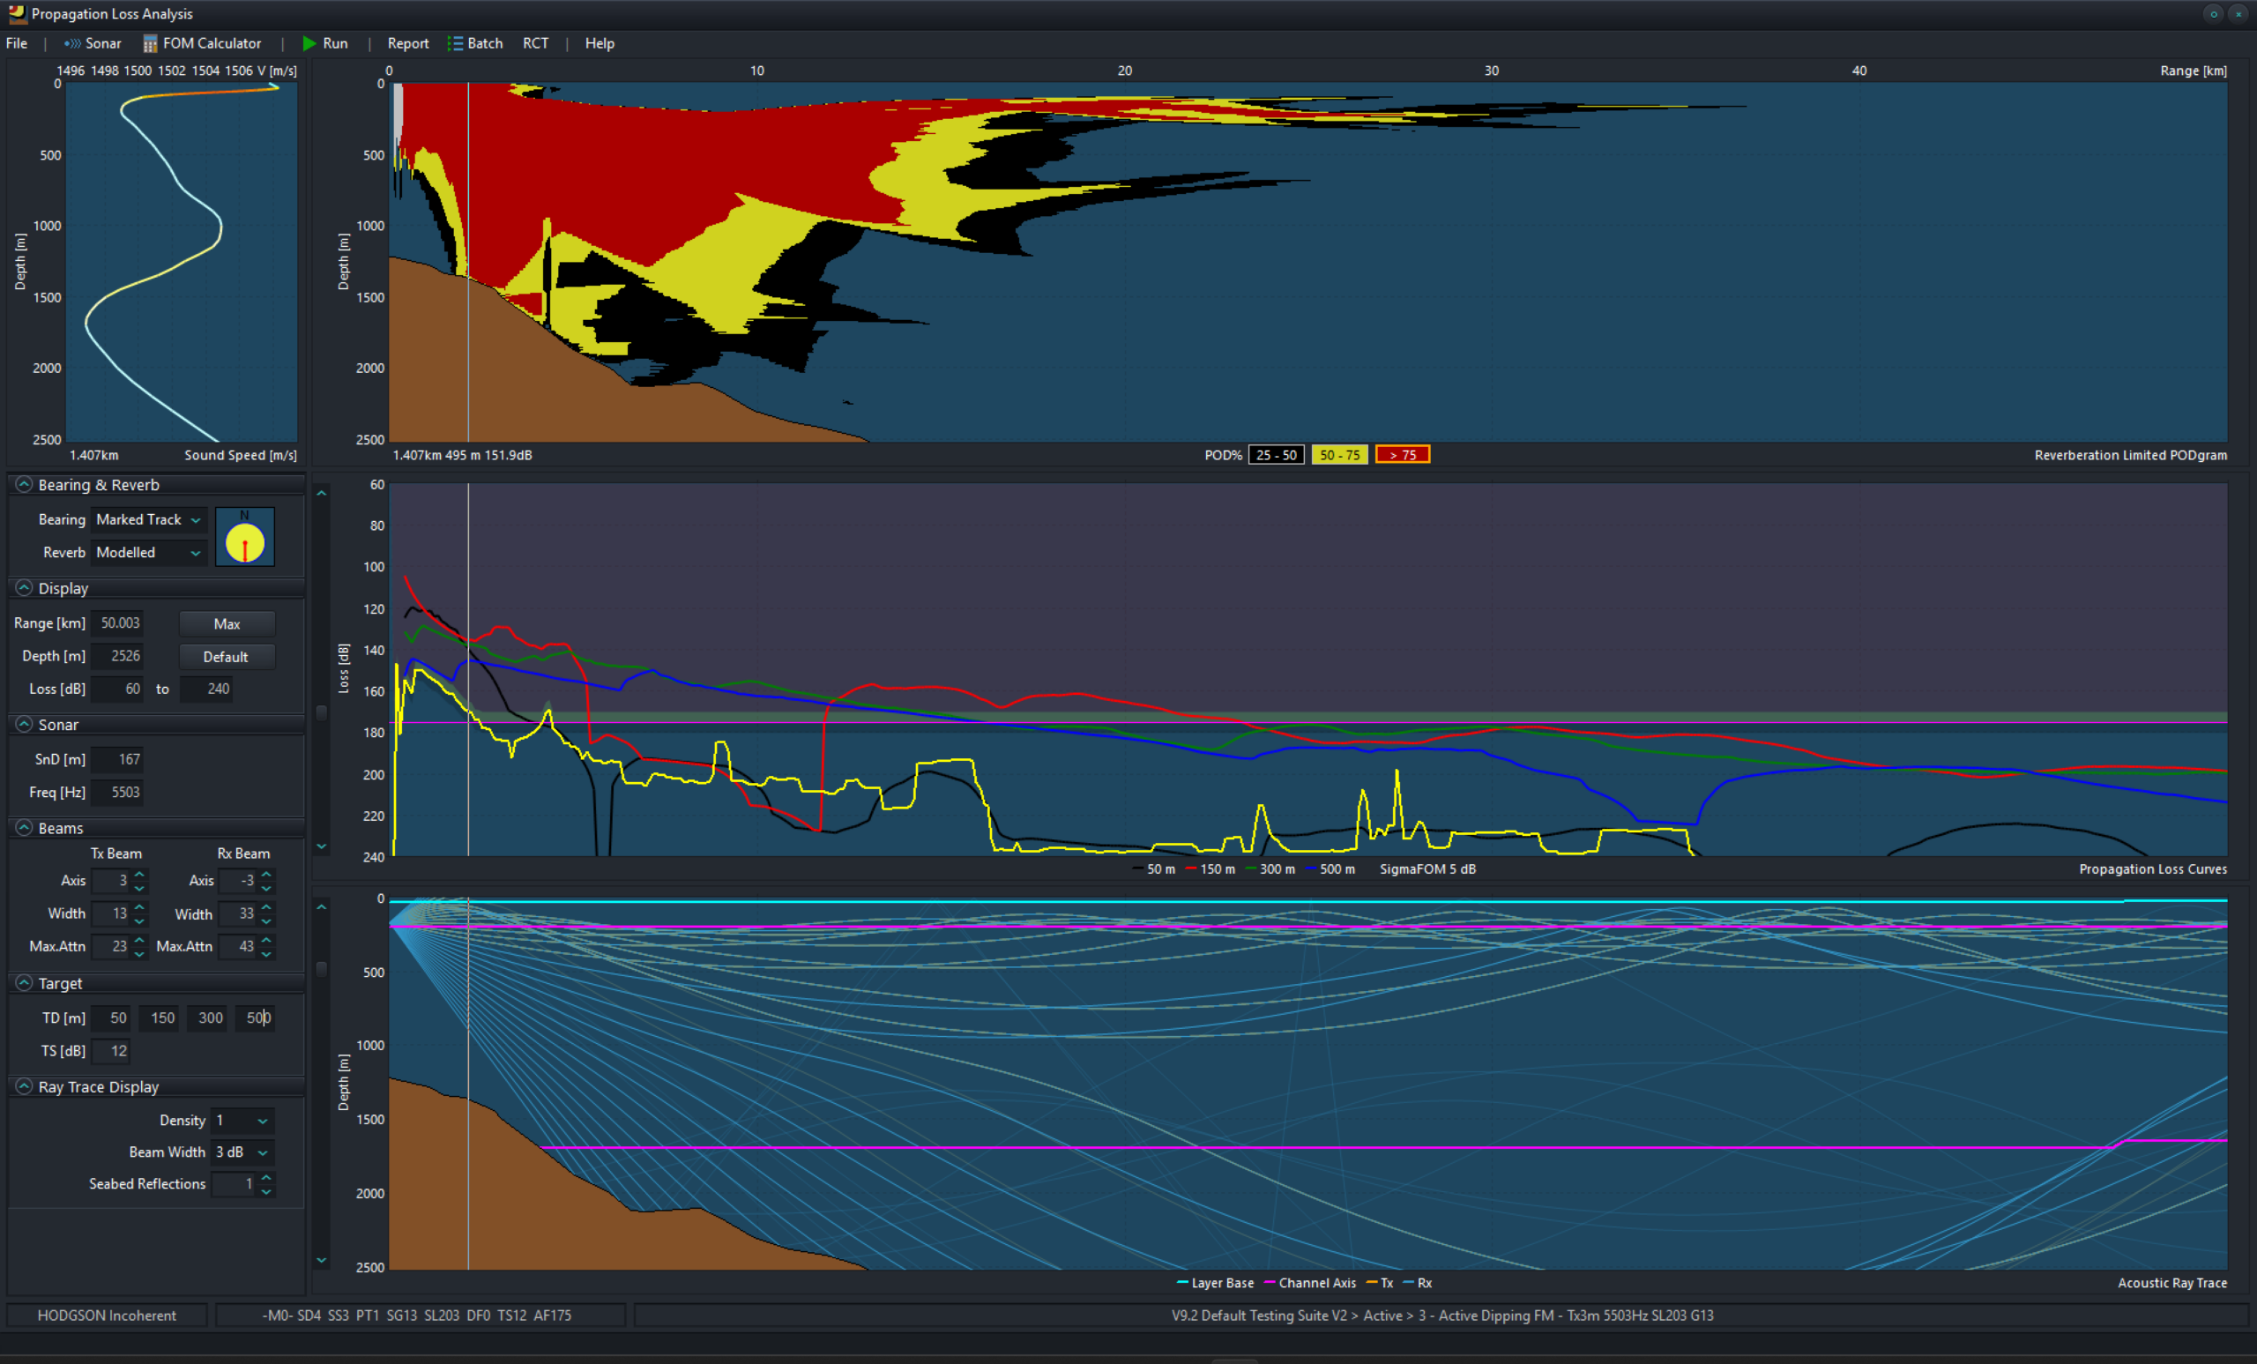Click the scenario path in status bar
The width and height of the screenshot is (2257, 1364).
[x=1441, y=1316]
